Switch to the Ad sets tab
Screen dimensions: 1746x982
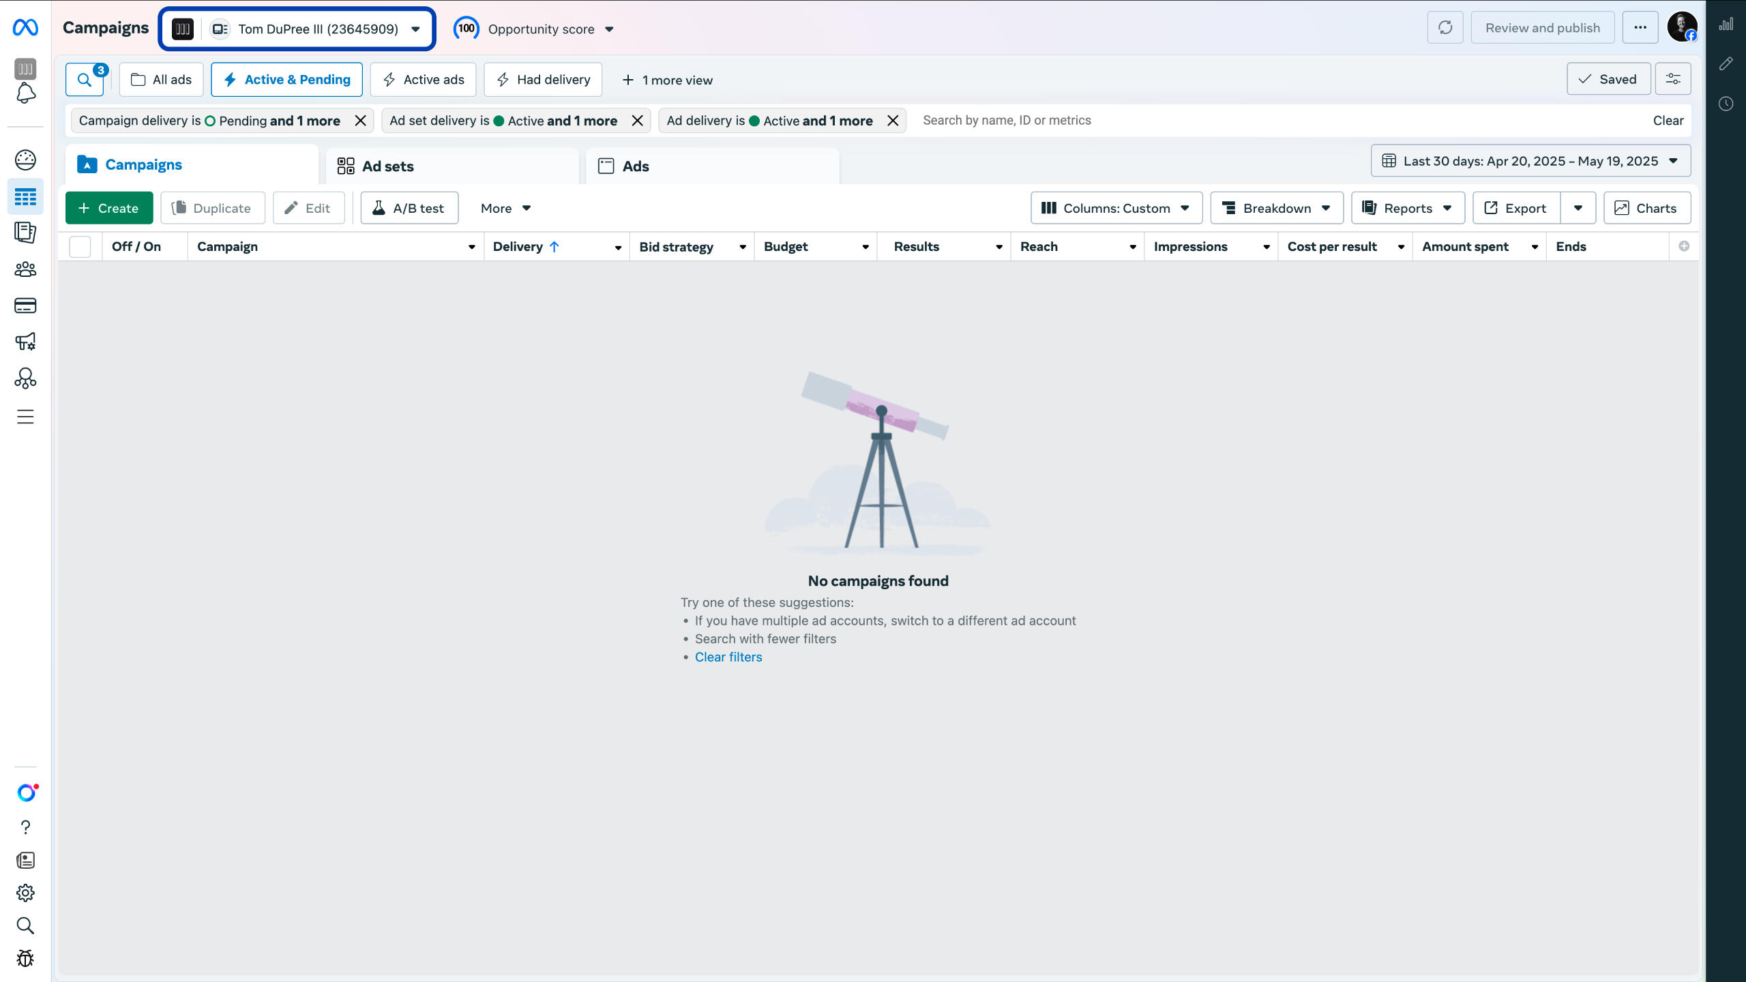tap(387, 166)
